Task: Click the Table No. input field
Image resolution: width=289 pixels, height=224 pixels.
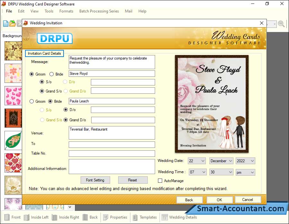Action: [112, 154]
